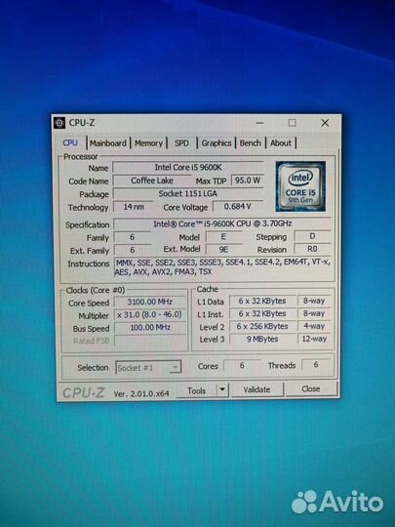Click the Core Speed value '3100.00 MHz'
The image size is (395, 527).
[x=150, y=302]
